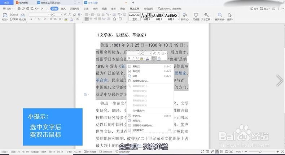Select Cut in the context menu

(x=150, y=71)
